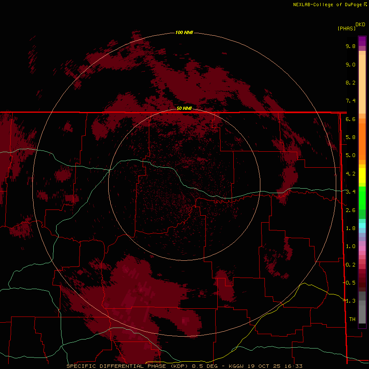Click the 6.6 scale value
This screenshot has height=369, width=369.
[351, 119]
